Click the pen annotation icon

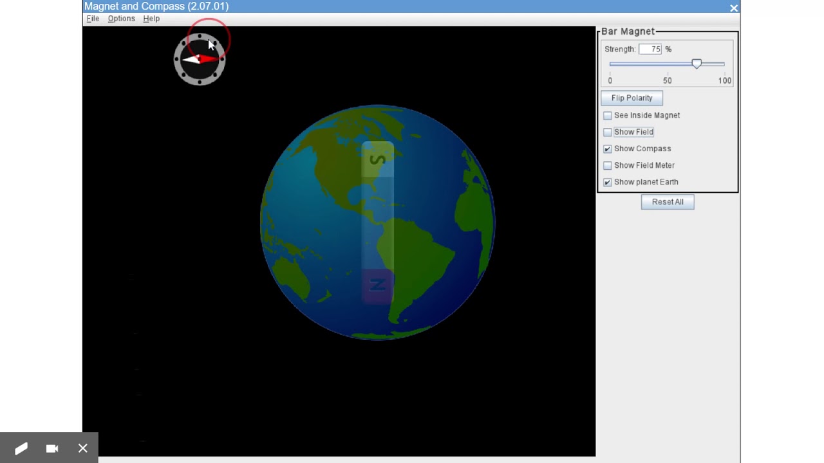(21, 448)
